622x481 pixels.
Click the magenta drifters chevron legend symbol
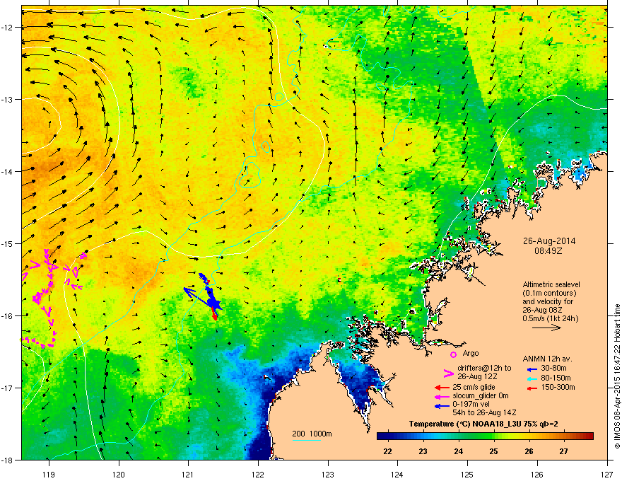click(448, 373)
